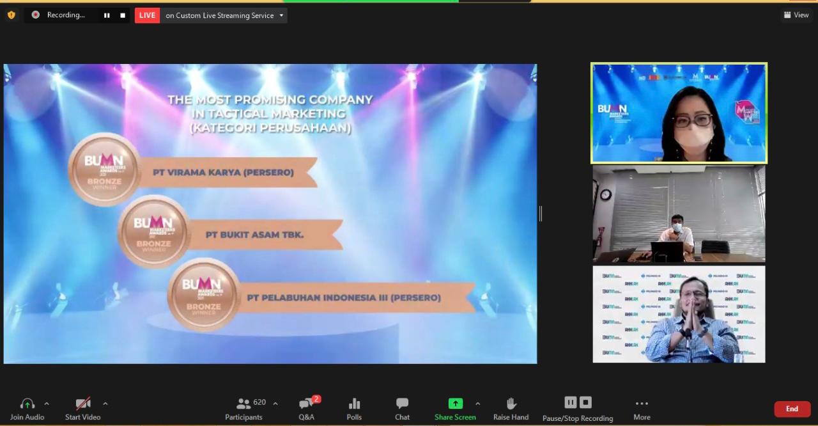The height and width of the screenshot is (426, 818).
Task: Click the 620 participants count
Action: 259,402
